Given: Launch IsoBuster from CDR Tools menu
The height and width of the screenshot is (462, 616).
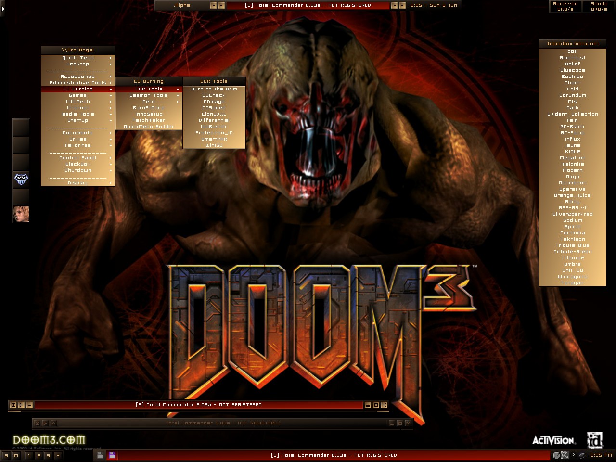Looking at the screenshot, I should tap(214, 127).
